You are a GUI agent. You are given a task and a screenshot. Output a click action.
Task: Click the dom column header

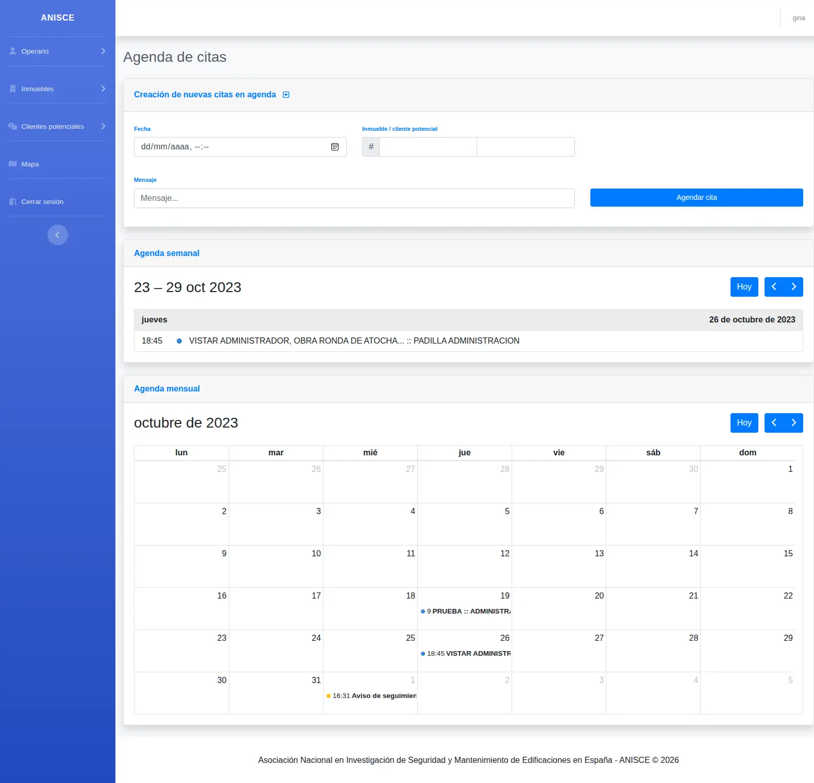pyautogui.click(x=748, y=452)
